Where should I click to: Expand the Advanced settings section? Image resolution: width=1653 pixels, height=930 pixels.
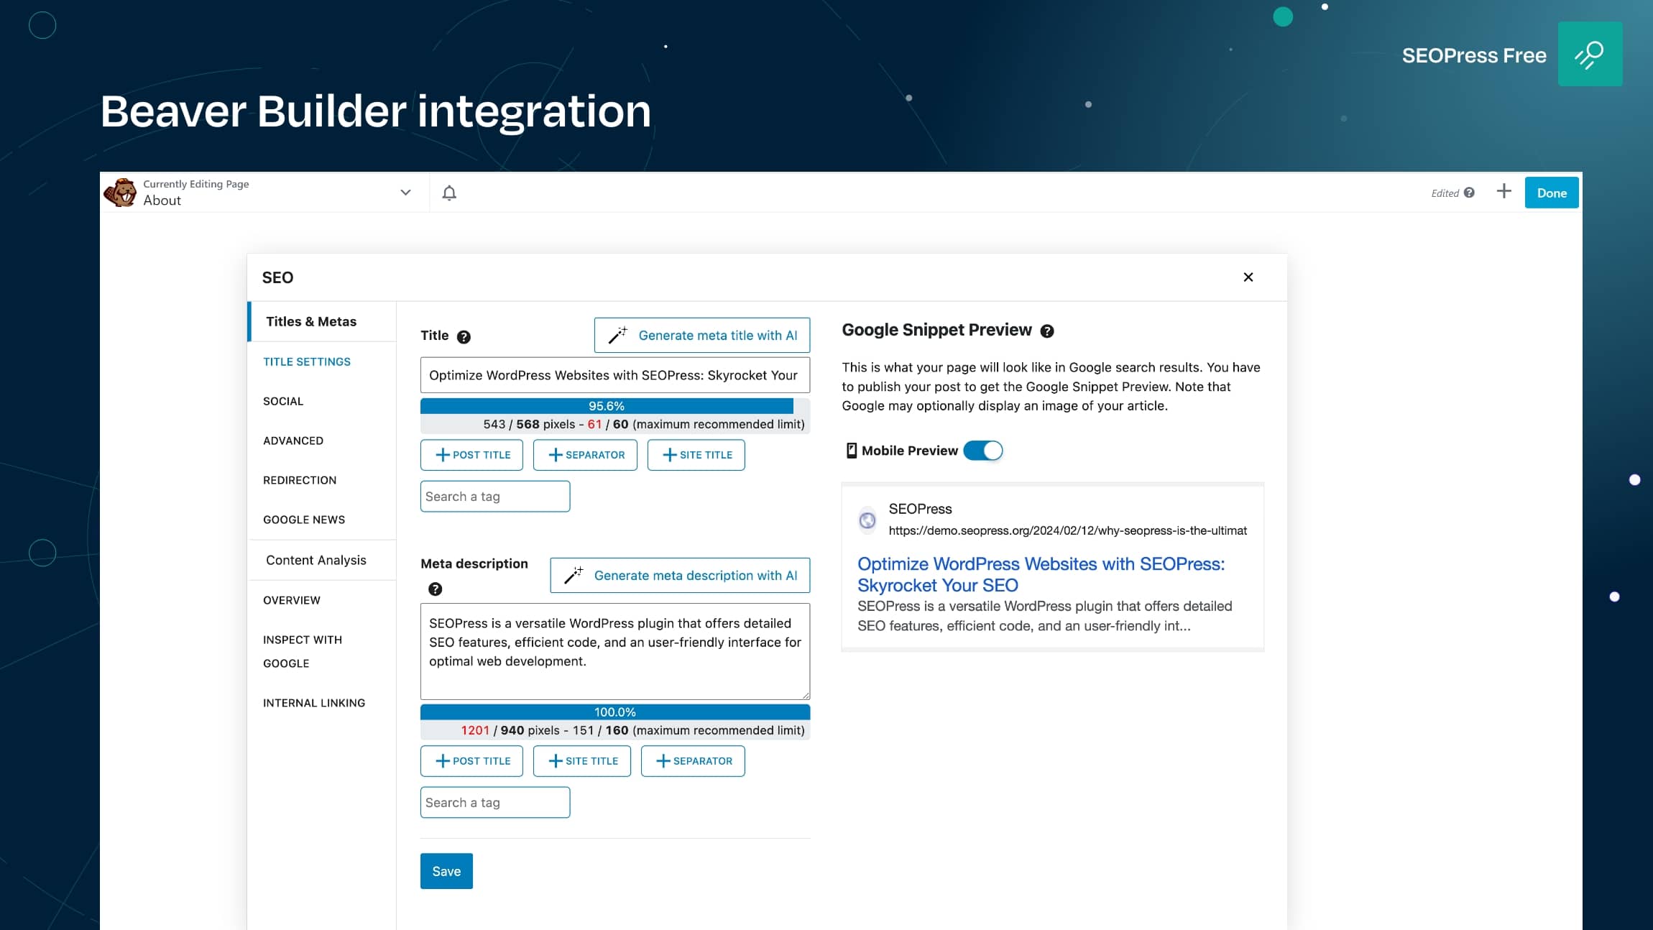click(x=293, y=439)
